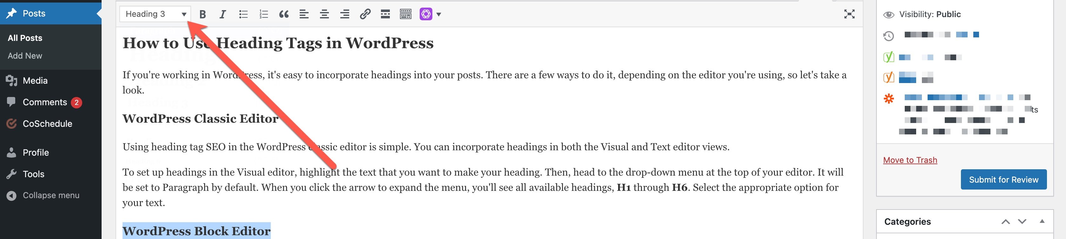The image size is (1066, 239).
Task: Open Comments in the admin sidebar
Action: tap(45, 102)
